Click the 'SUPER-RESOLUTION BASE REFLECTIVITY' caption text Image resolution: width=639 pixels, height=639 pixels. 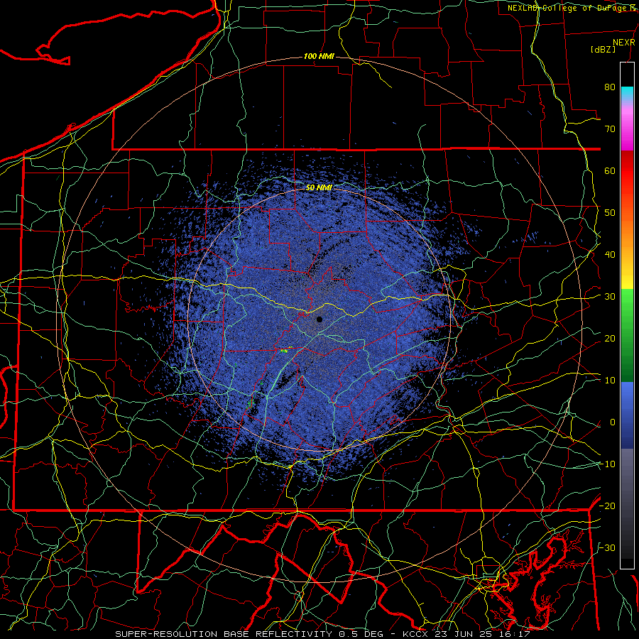(224, 634)
